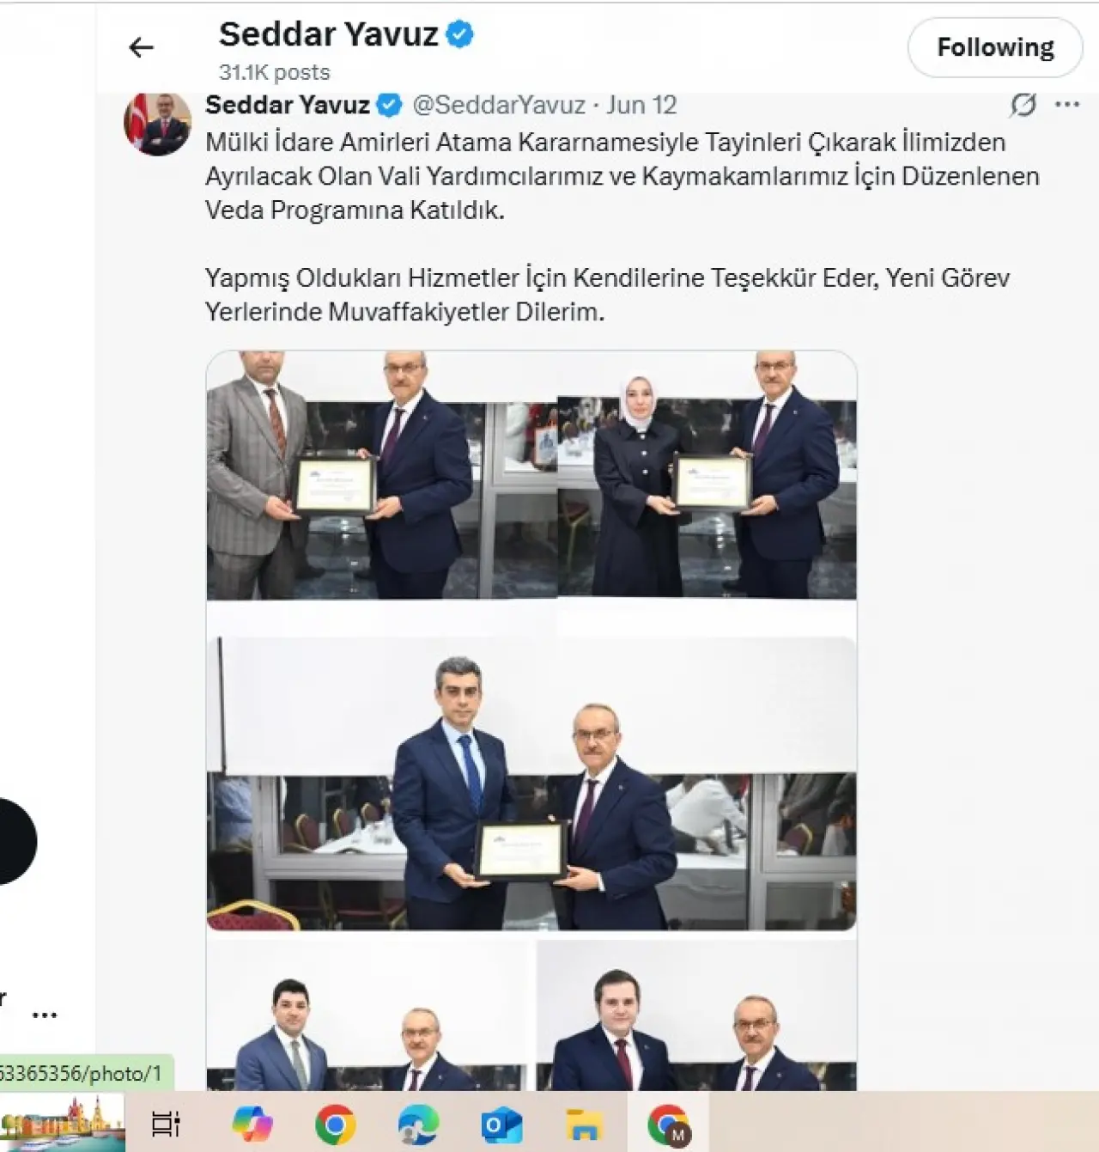1099x1152 pixels.
Task: Open the bottom-right photo in the post
Action: click(x=696, y=1015)
